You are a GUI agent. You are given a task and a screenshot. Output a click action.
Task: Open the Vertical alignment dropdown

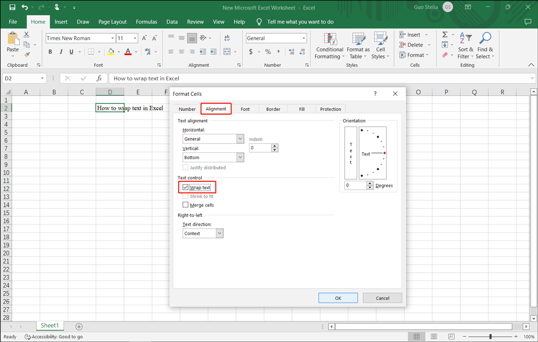click(x=213, y=158)
